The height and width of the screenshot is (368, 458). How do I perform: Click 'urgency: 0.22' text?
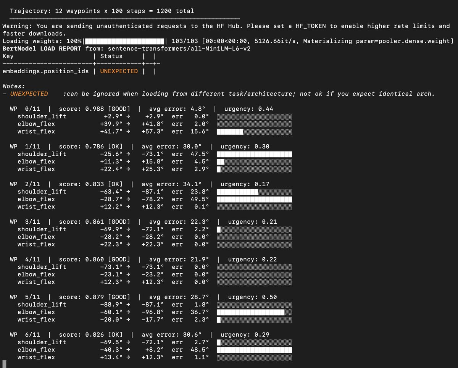[253, 259]
